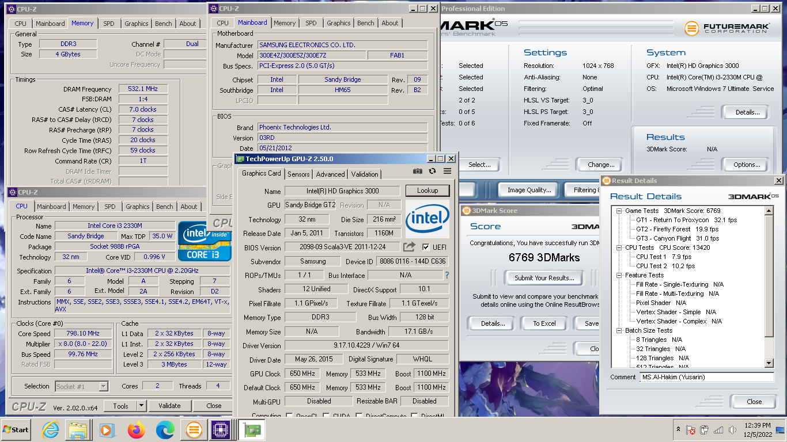Switch to the Sensors tab in GPU-Z

[298, 174]
